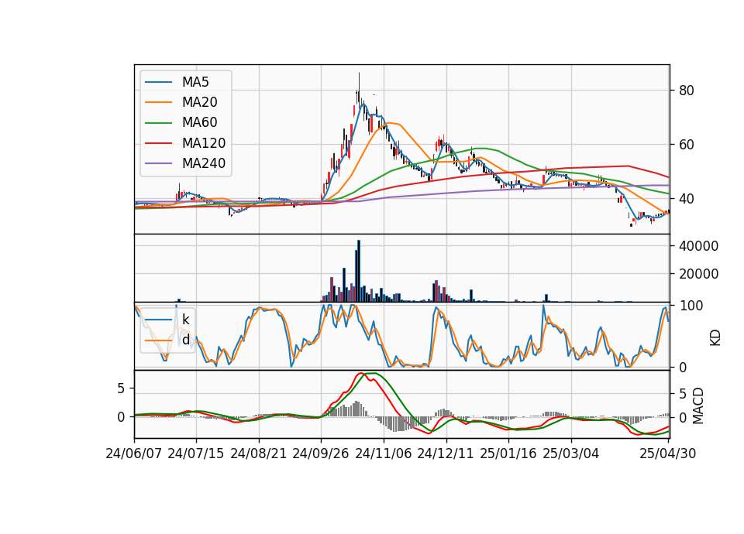This screenshot has width=744, height=534.
Task: Click the price axis value 60
Action: click(686, 145)
